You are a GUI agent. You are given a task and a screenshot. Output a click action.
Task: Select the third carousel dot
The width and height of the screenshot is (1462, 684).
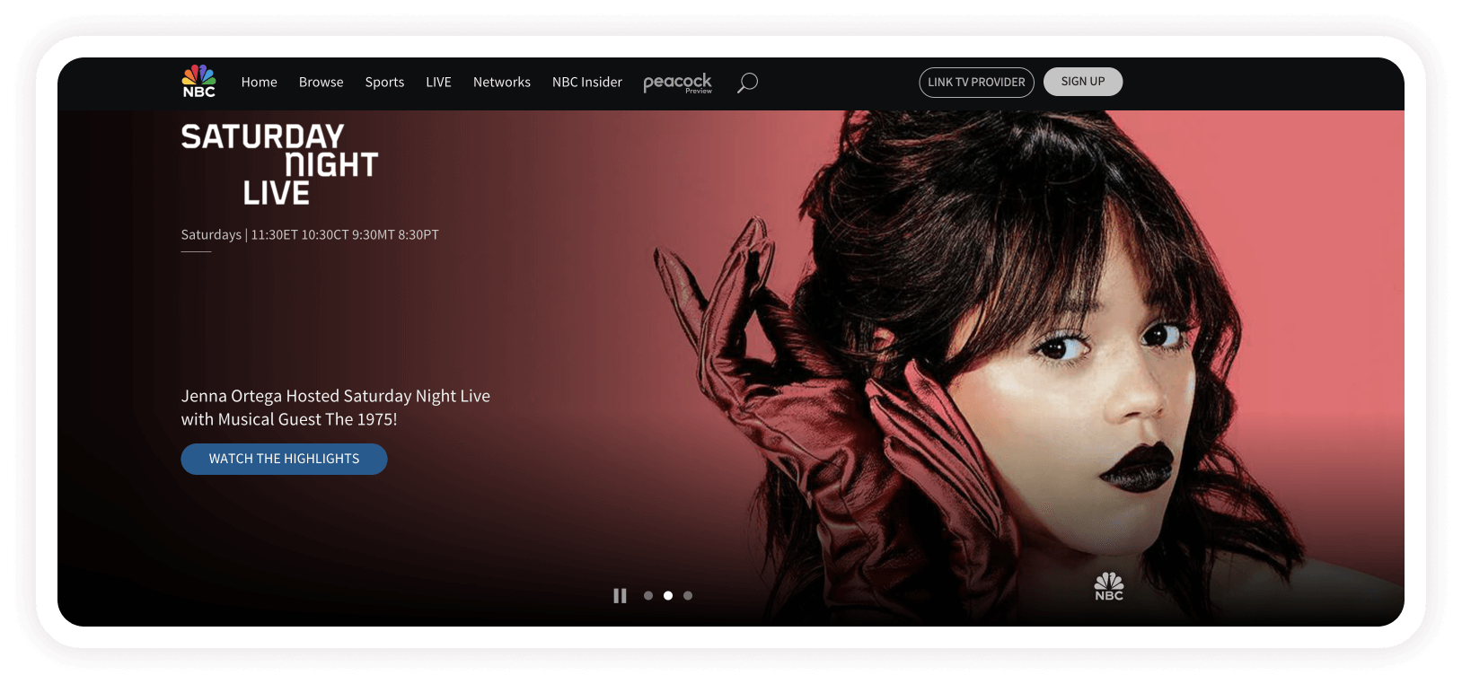click(x=688, y=595)
